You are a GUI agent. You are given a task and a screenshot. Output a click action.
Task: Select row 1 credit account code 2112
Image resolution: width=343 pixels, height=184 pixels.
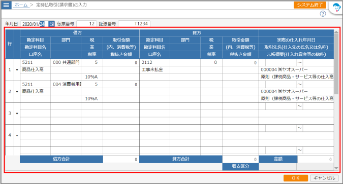click(x=154, y=62)
